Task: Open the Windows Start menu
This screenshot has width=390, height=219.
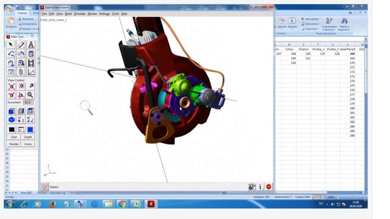Action: [x=10, y=204]
